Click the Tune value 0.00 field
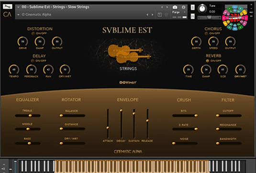 click(x=212, y=12)
